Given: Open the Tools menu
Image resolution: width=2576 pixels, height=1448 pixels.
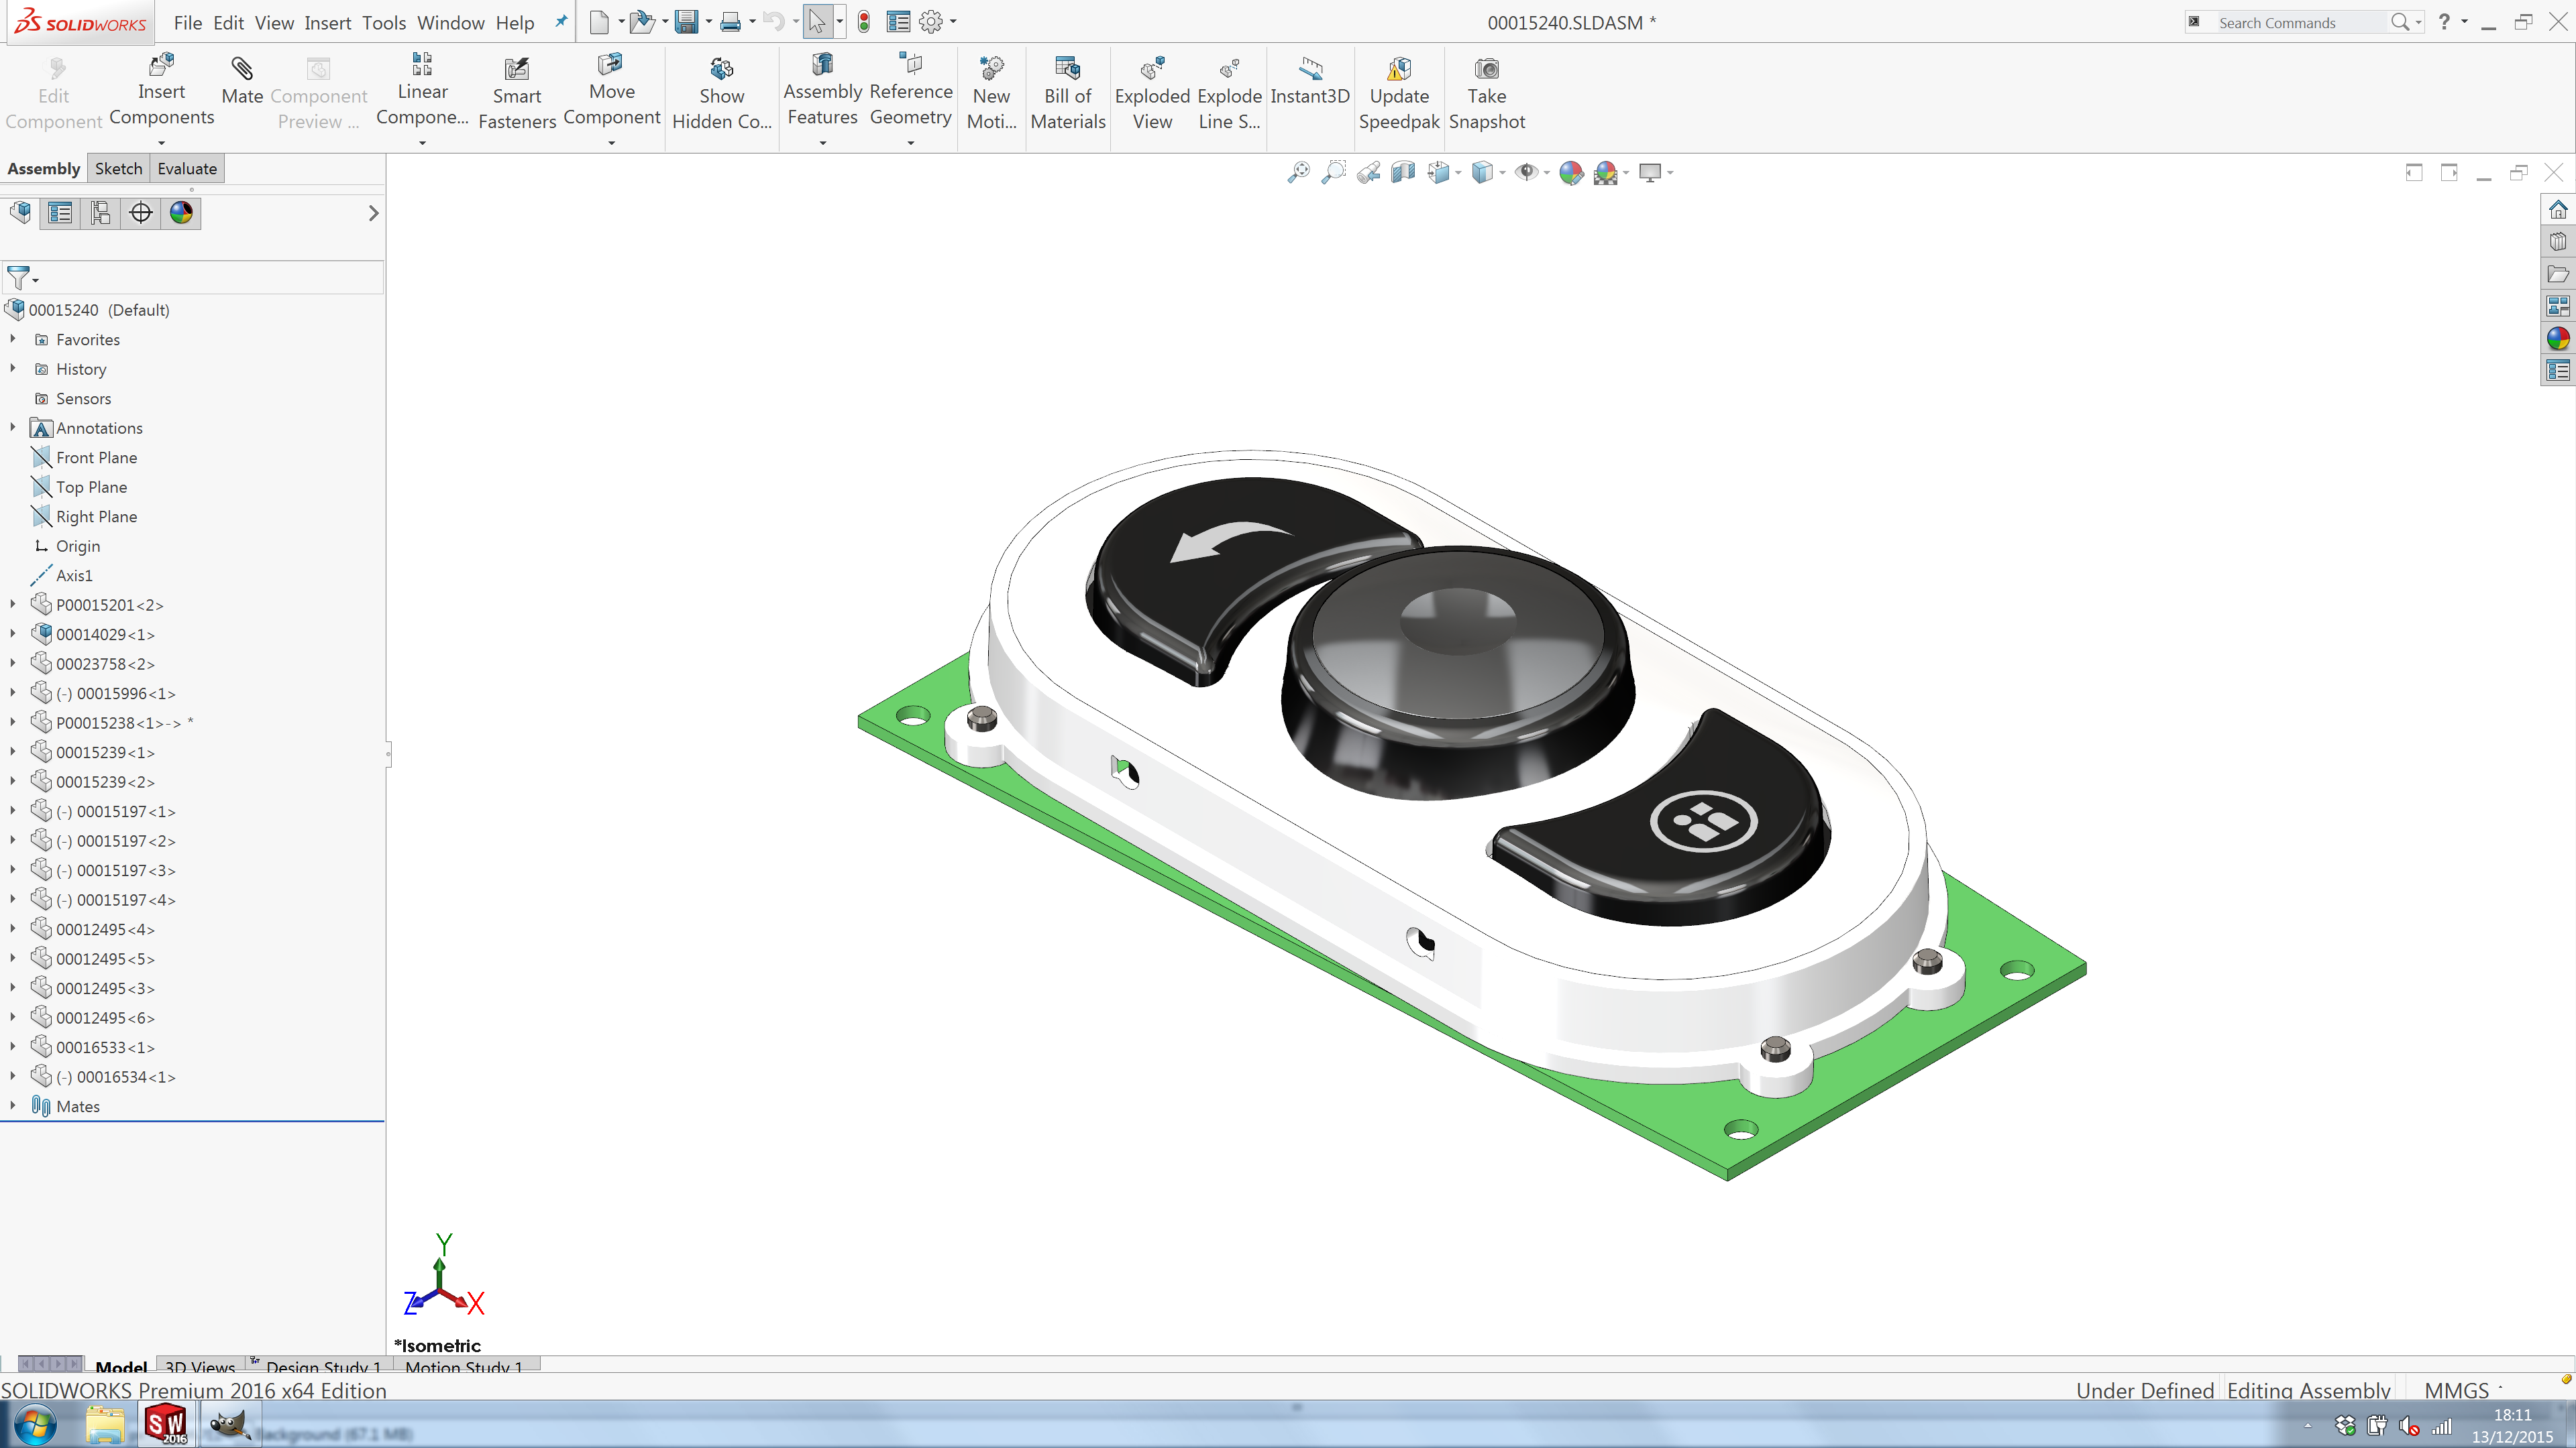Looking at the screenshot, I should pos(384,22).
